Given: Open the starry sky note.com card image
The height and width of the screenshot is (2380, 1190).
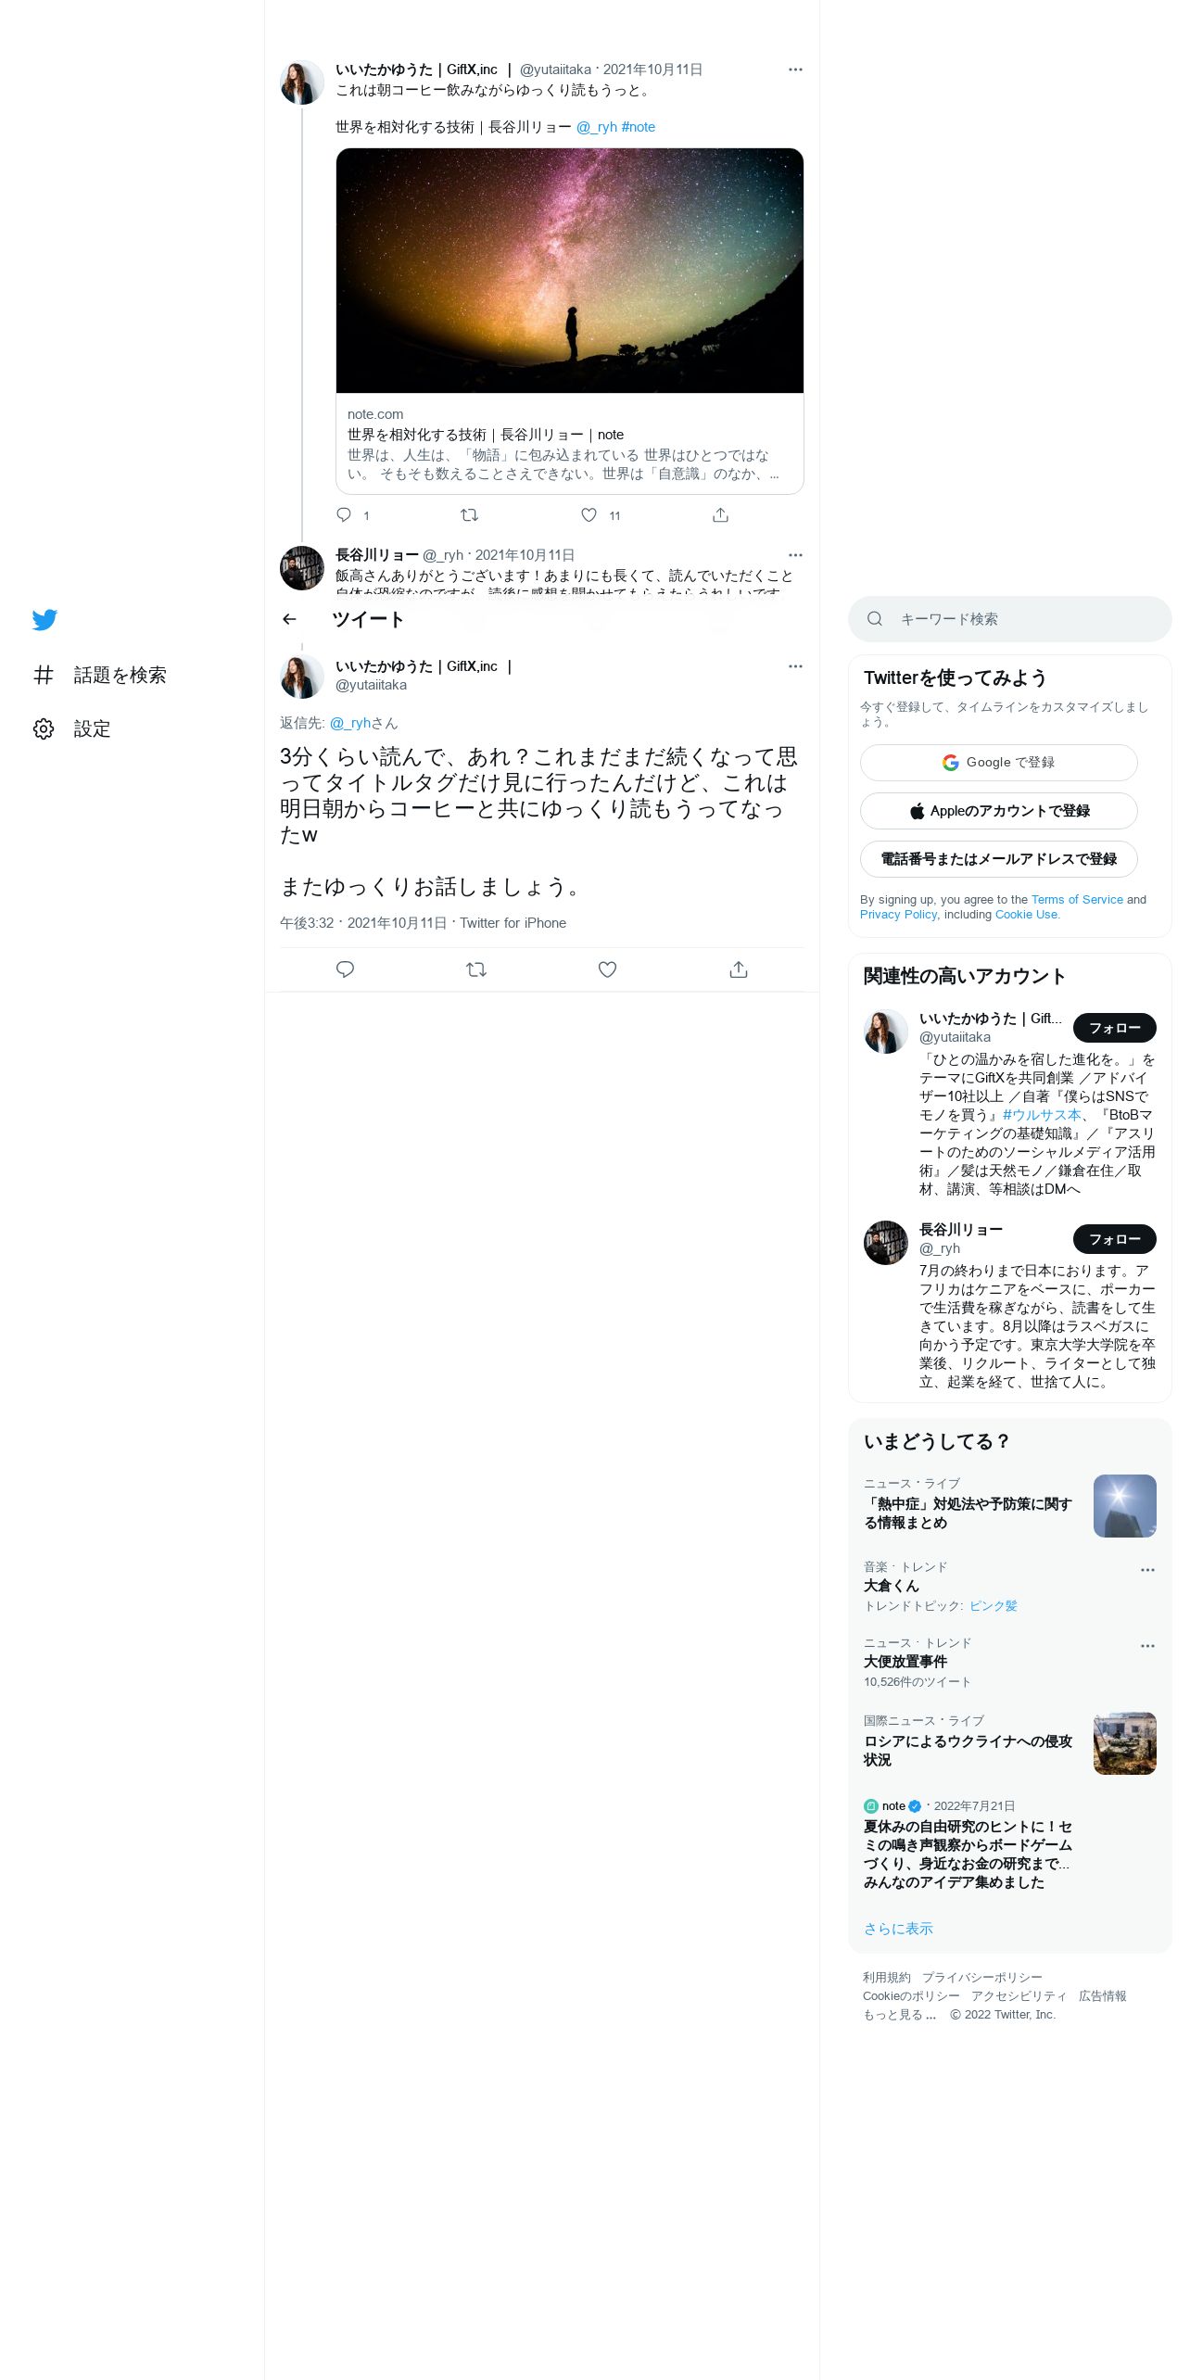Looking at the screenshot, I should coord(570,271).
